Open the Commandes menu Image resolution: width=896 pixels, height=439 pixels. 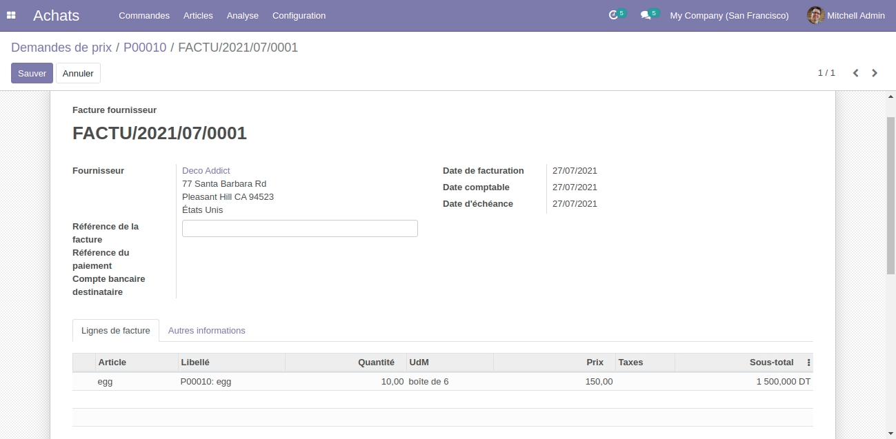click(144, 15)
